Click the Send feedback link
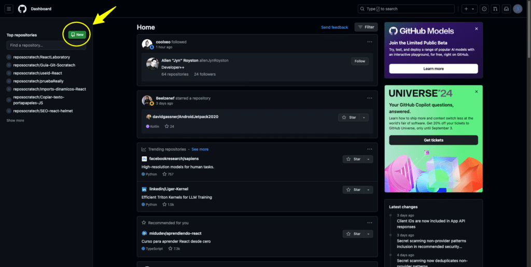 [334, 27]
